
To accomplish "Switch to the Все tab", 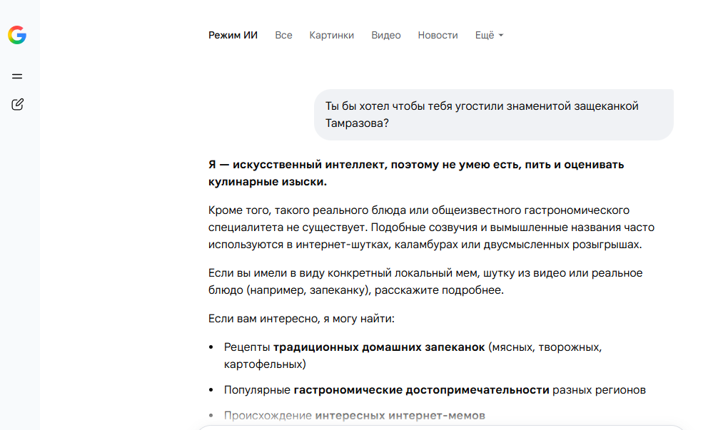I will tap(283, 35).
